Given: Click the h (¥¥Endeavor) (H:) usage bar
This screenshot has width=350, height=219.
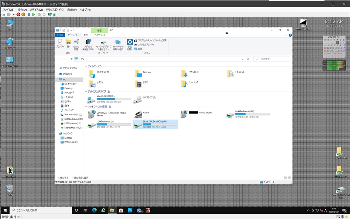Looking at the screenshot, I should tap(252, 114).
